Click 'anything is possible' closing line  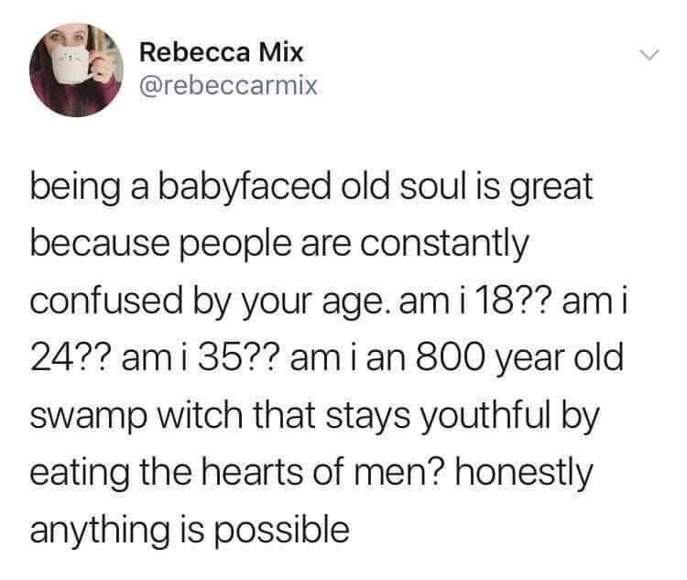pos(190,530)
